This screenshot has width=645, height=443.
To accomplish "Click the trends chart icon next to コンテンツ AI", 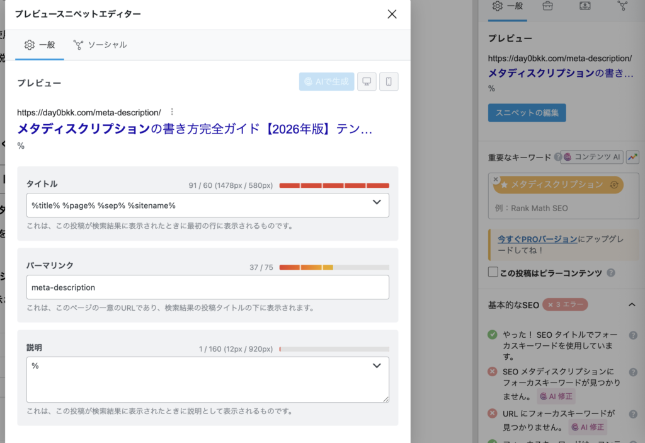I will click(x=632, y=157).
